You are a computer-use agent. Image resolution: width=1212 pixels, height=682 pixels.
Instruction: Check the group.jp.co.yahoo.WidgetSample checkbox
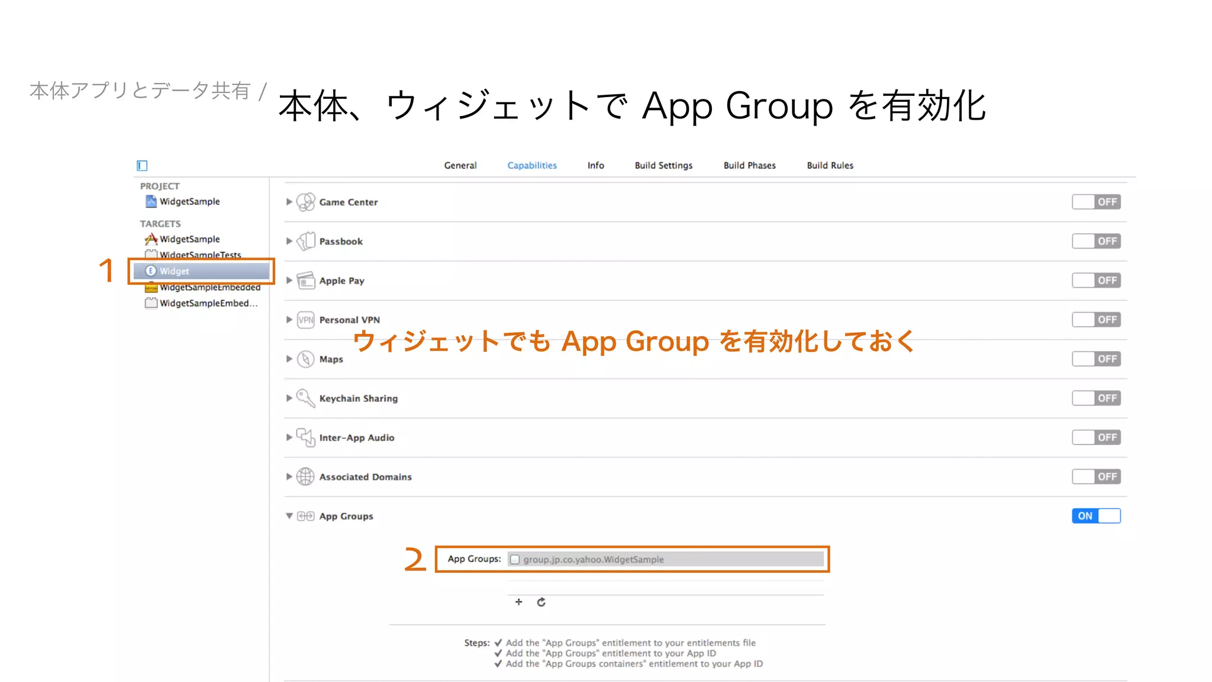point(515,559)
